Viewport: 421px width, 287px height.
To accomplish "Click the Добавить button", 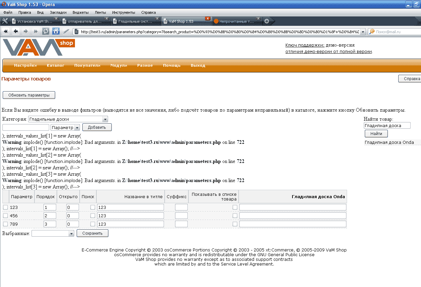I will [x=97, y=127].
